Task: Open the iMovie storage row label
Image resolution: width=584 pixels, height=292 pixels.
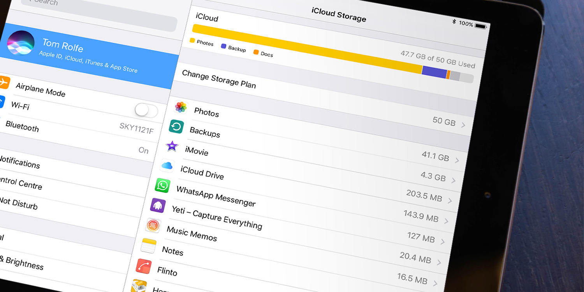Action: click(x=197, y=150)
